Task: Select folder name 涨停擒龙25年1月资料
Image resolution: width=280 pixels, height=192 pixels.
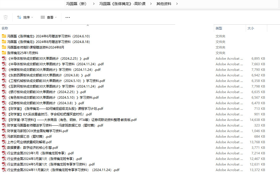Action: click(x=23, y=53)
